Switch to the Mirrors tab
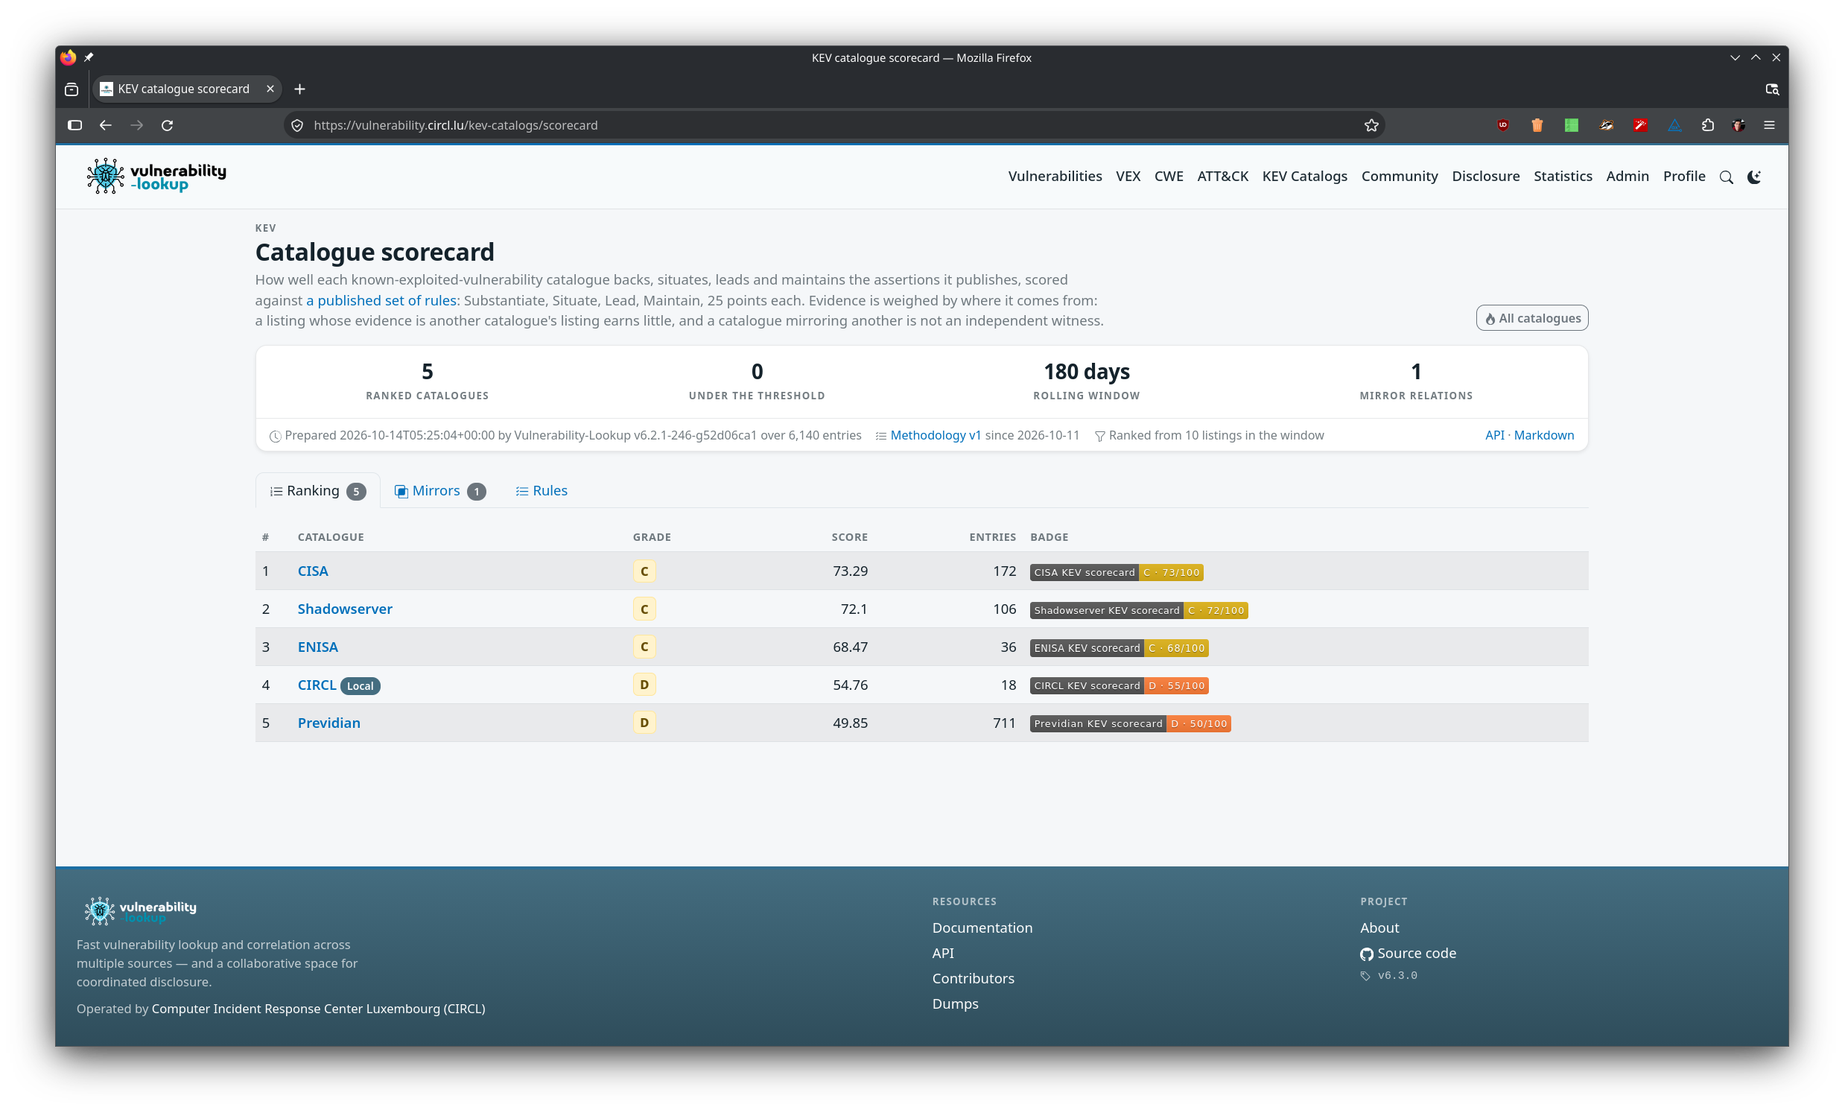 [x=440, y=491]
